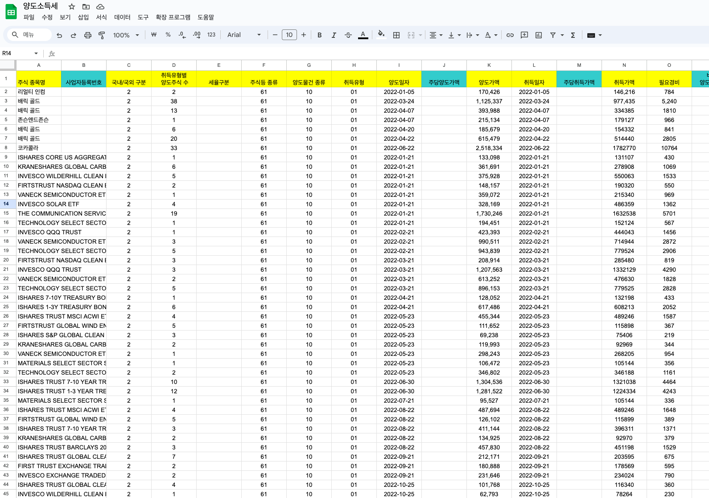Click the font size field showing 10
The height and width of the screenshot is (498, 709).
click(x=289, y=35)
